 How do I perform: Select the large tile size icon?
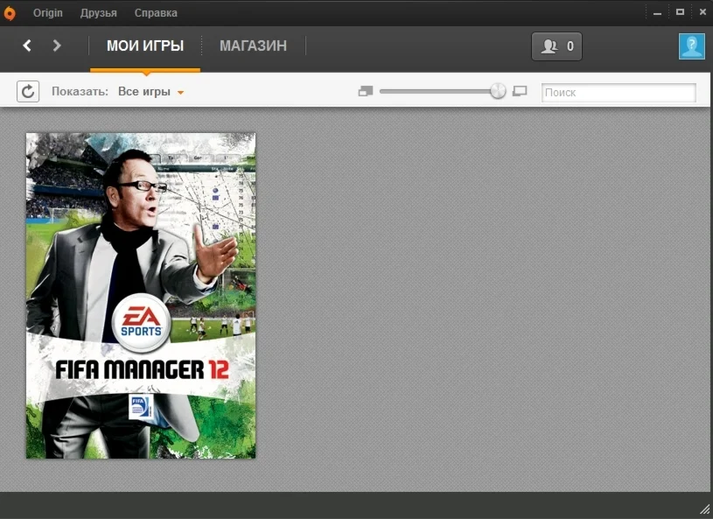(519, 90)
